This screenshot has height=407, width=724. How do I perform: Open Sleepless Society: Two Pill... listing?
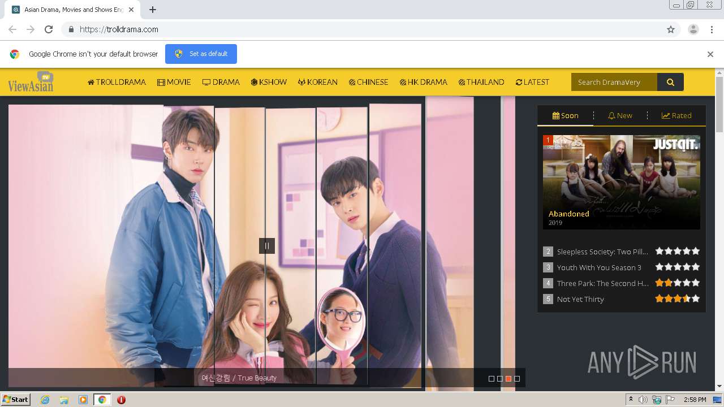pyautogui.click(x=602, y=252)
